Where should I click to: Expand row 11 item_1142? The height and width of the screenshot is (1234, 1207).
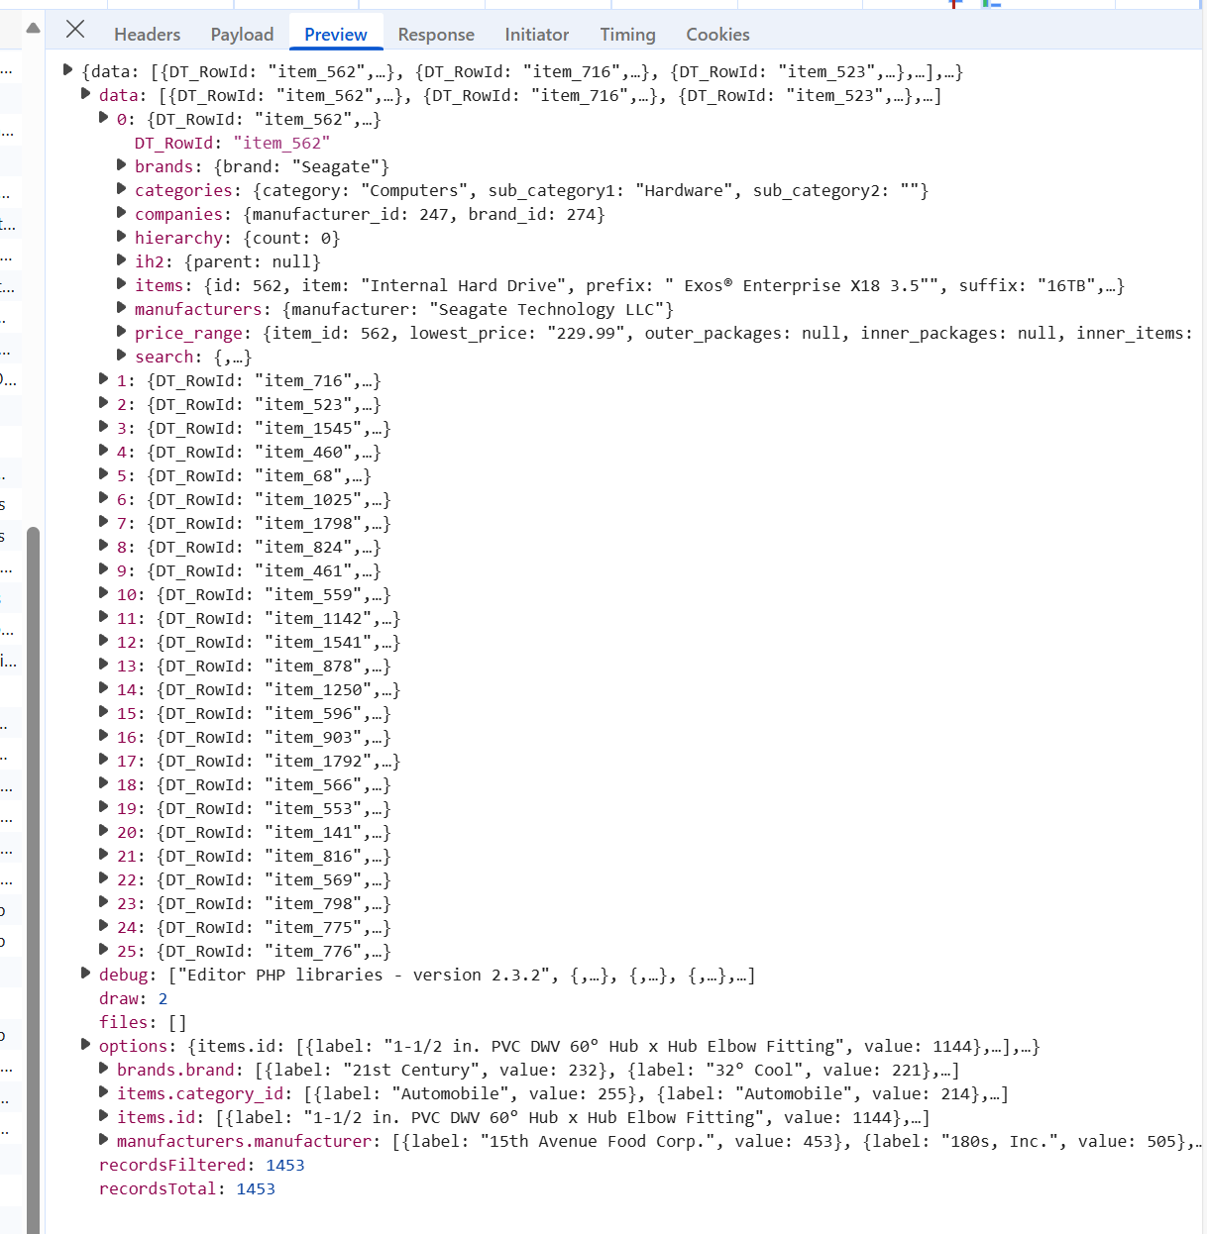(103, 616)
